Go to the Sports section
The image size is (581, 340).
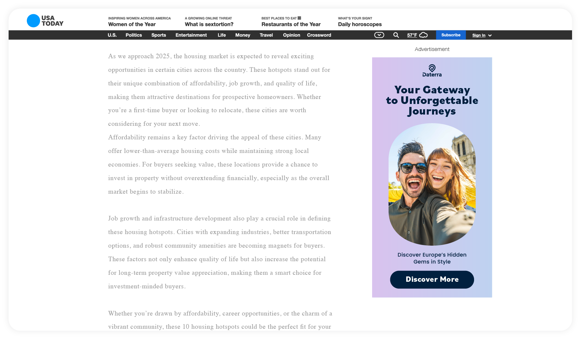(159, 35)
